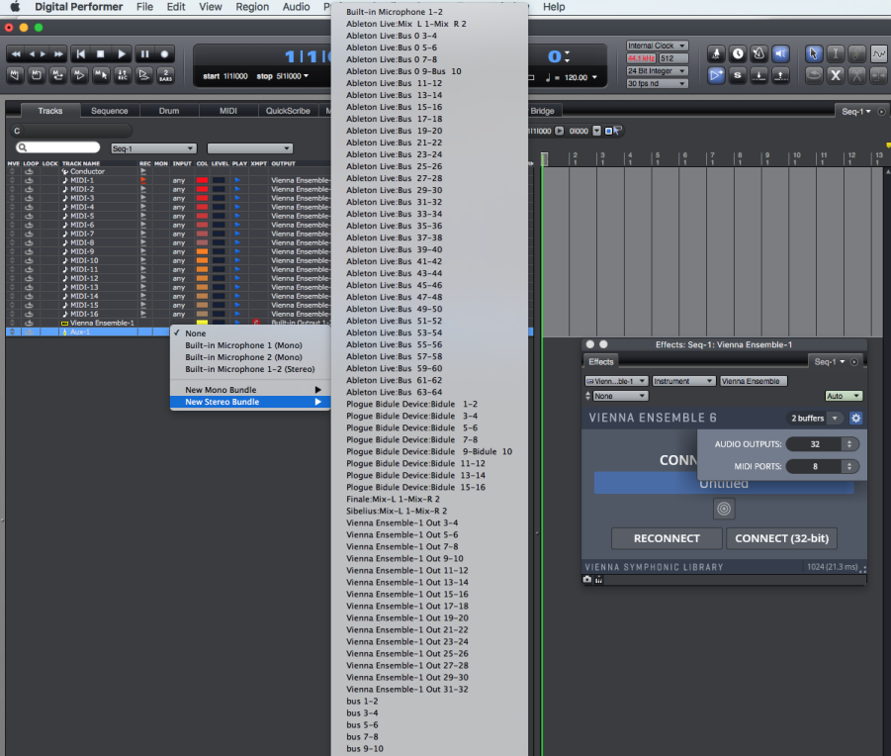Open Vienna Ensemble settings gear
The image size is (891, 756).
click(855, 419)
